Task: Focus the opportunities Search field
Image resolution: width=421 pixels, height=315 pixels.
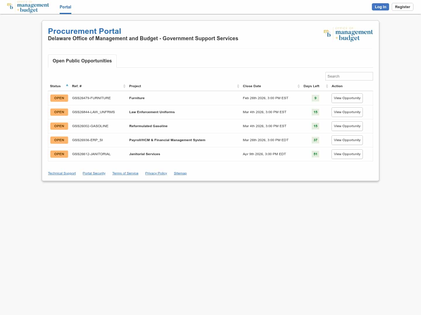Action: coord(349,76)
